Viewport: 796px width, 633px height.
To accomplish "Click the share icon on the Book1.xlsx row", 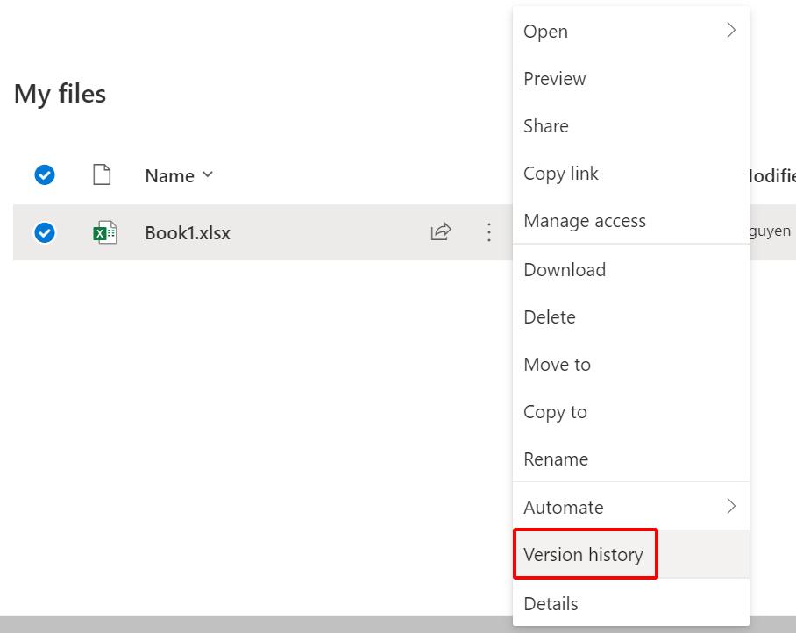I will pyautogui.click(x=440, y=232).
